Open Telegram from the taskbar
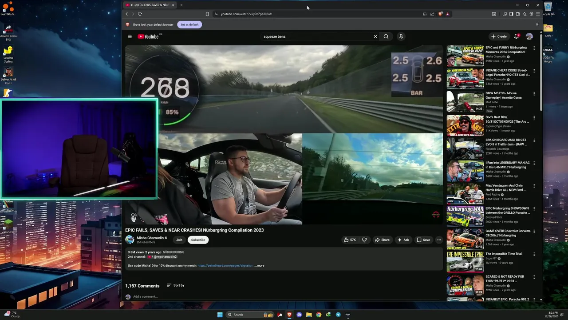The width and height of the screenshot is (568, 320). tap(338, 315)
